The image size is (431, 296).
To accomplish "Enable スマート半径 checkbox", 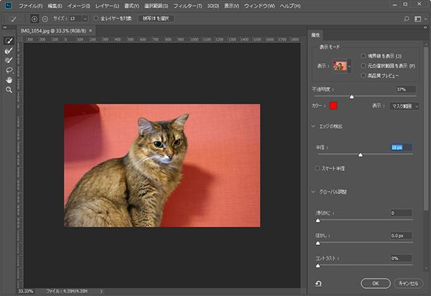I will 318,168.
